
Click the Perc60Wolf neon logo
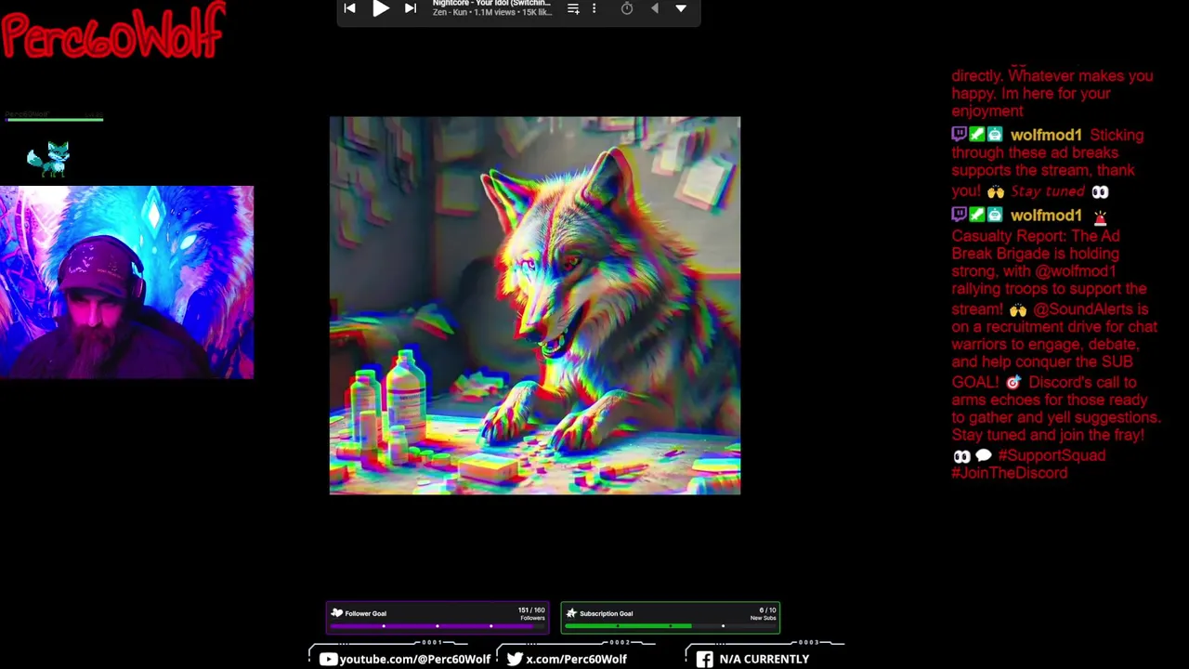click(x=112, y=31)
